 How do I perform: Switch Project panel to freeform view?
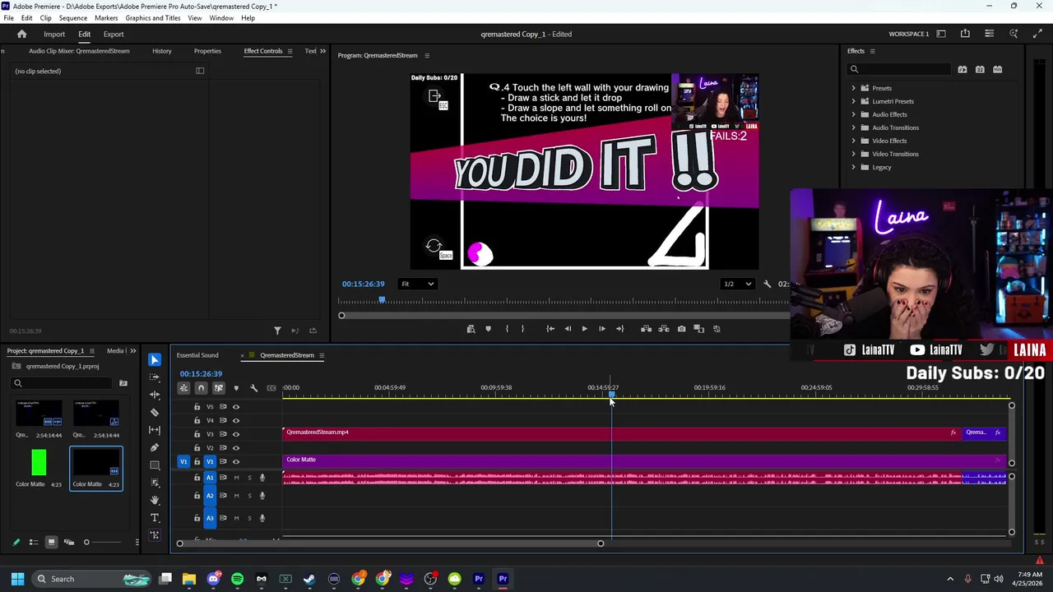point(68,542)
